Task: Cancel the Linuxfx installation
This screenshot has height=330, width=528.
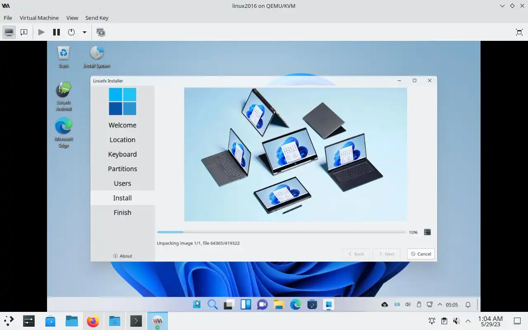Action: [x=421, y=254]
